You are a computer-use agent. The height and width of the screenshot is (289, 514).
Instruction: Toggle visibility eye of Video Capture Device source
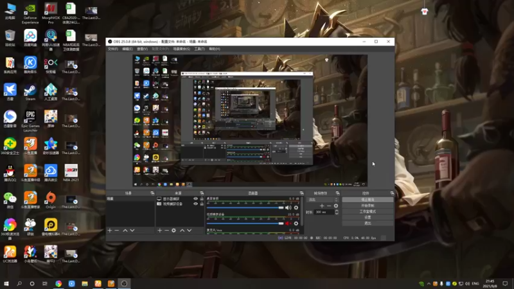tap(195, 204)
